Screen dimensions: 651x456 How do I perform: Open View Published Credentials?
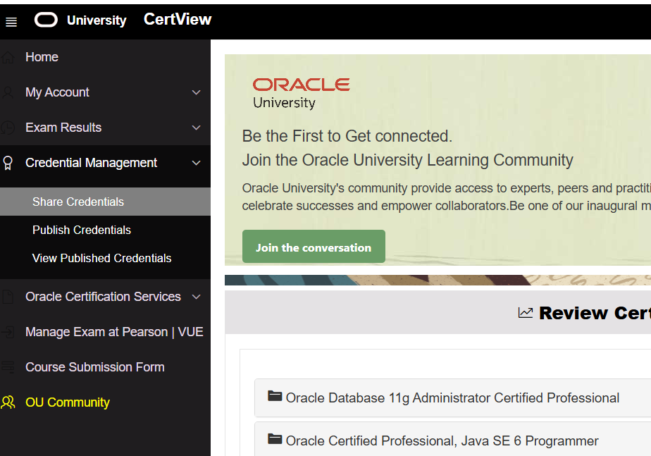pyautogui.click(x=105, y=258)
